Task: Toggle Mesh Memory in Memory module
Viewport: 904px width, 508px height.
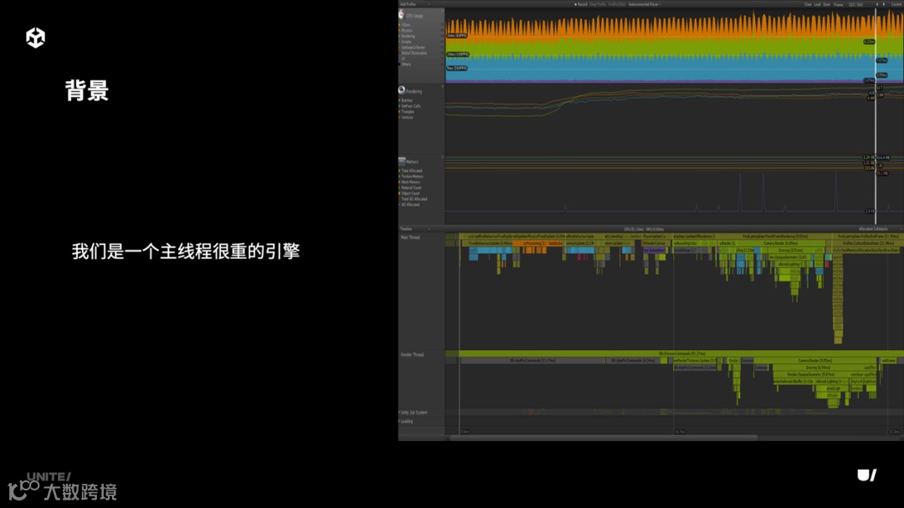Action: [x=410, y=182]
